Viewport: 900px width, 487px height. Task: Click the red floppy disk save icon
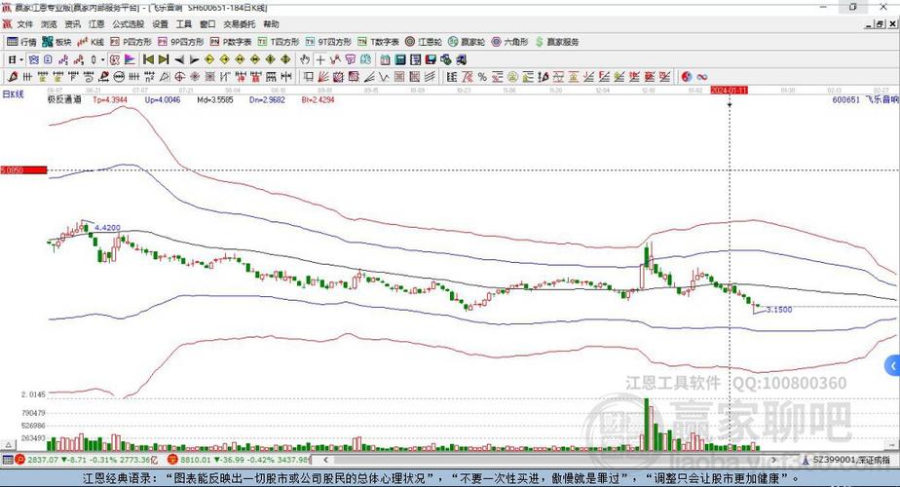(431, 59)
